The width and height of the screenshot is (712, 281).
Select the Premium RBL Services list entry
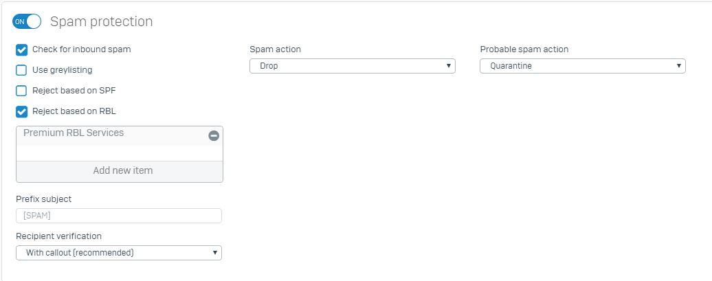tap(74, 133)
